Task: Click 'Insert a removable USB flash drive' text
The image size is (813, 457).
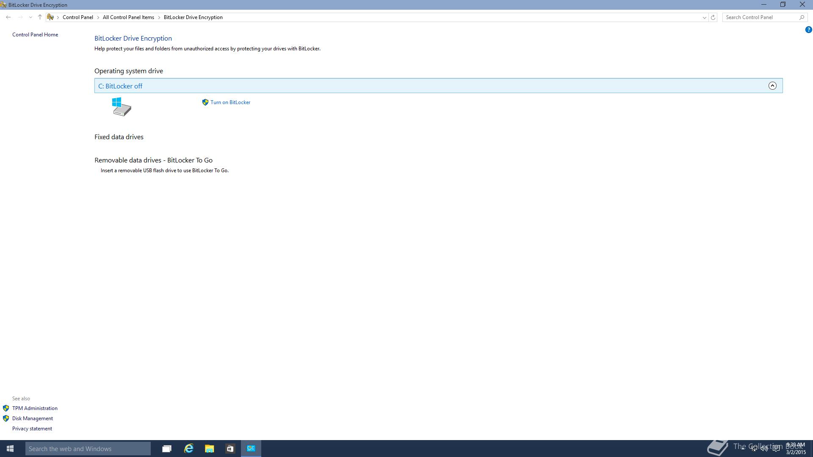Action: [x=165, y=171]
